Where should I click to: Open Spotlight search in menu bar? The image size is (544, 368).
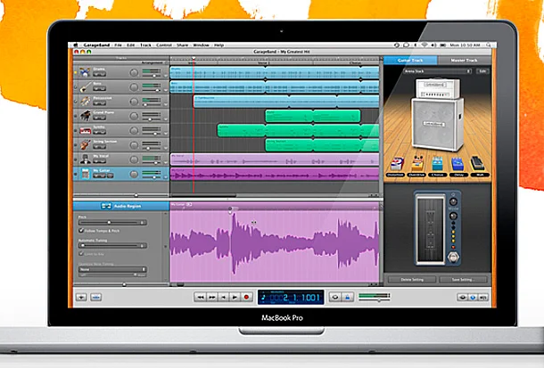coord(488,45)
